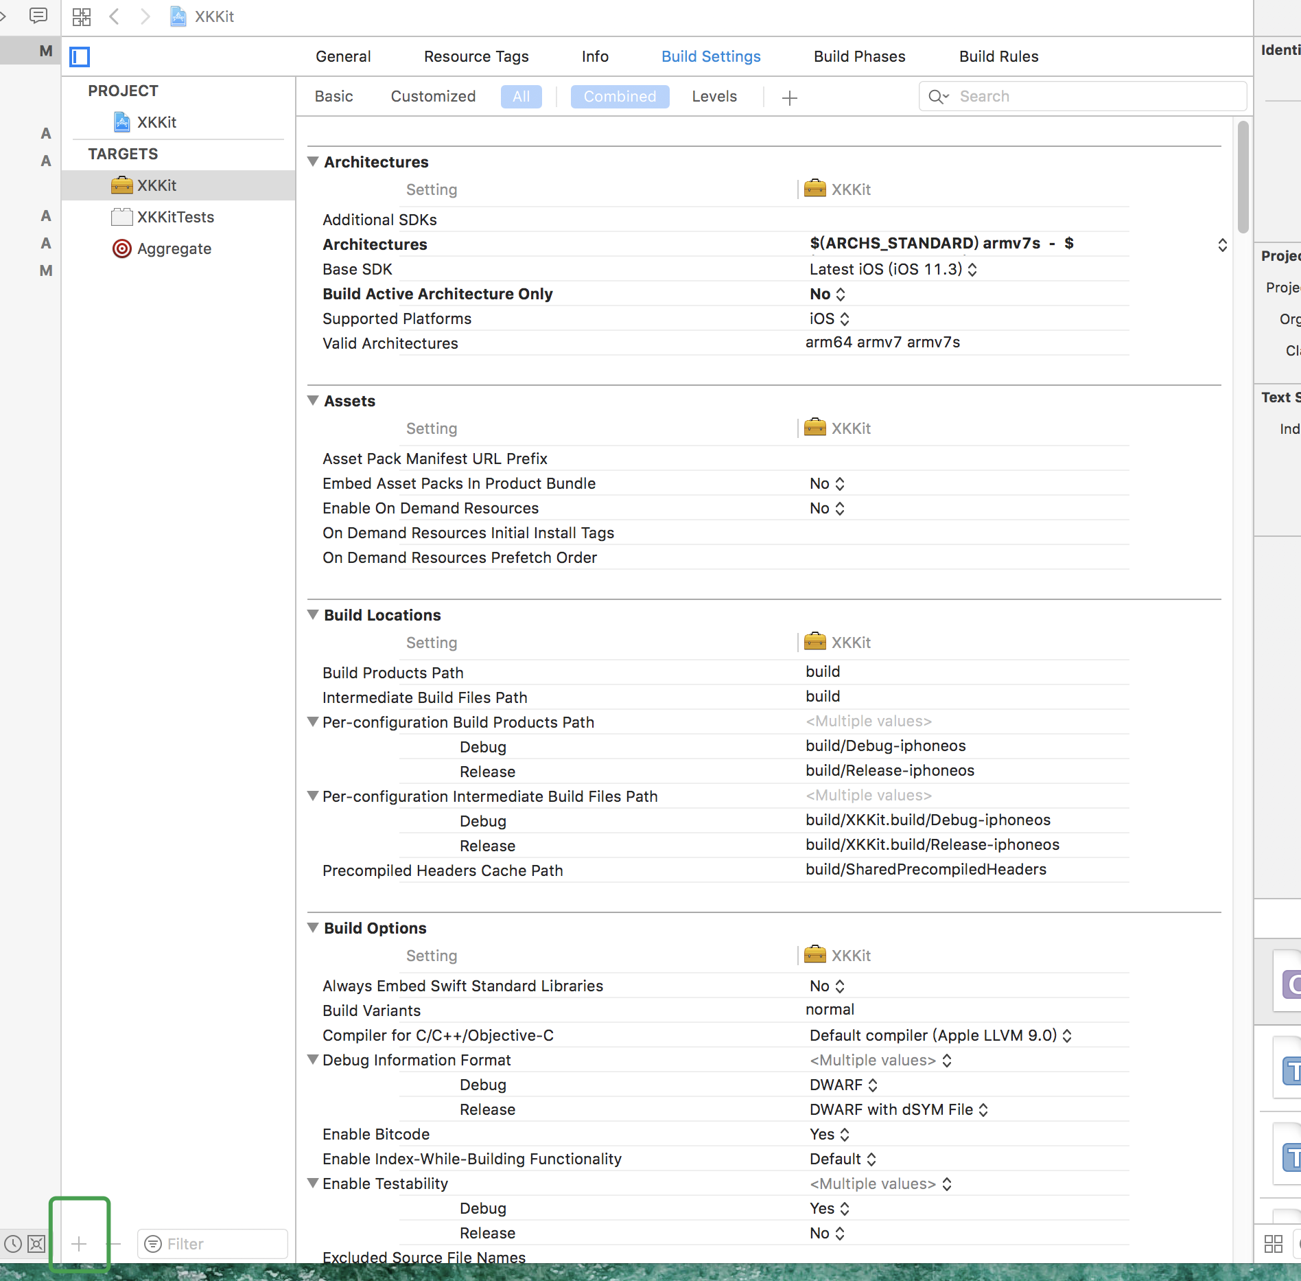Image resolution: width=1301 pixels, height=1281 pixels.
Task: Switch to the General tab
Action: pyautogui.click(x=343, y=56)
